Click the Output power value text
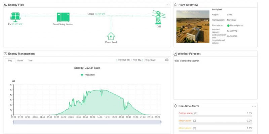The width and height of the screenshot is (269, 134). click(100, 14)
